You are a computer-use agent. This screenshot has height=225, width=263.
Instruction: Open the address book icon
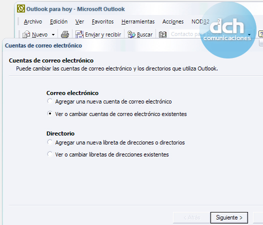click(x=162, y=34)
